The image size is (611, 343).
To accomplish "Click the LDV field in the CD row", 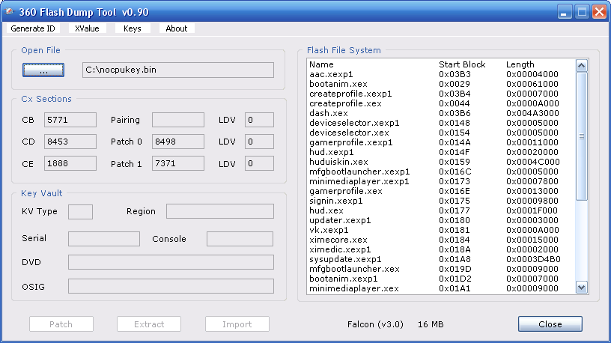I will [x=259, y=142].
